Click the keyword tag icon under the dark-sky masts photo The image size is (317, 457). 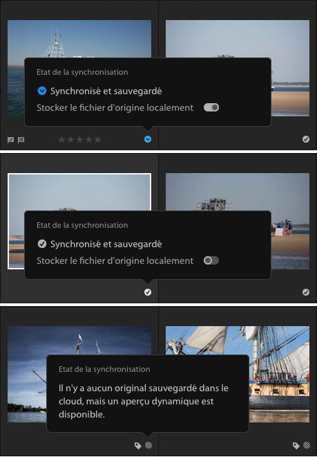(x=138, y=445)
